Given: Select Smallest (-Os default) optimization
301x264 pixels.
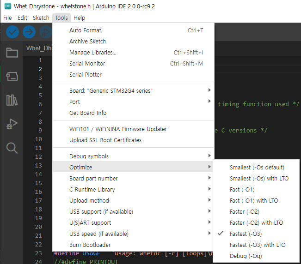Looking at the screenshot, I should point(256,167).
